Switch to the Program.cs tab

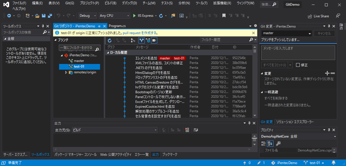(117, 26)
